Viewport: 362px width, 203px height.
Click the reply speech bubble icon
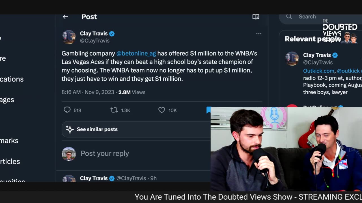click(x=67, y=110)
